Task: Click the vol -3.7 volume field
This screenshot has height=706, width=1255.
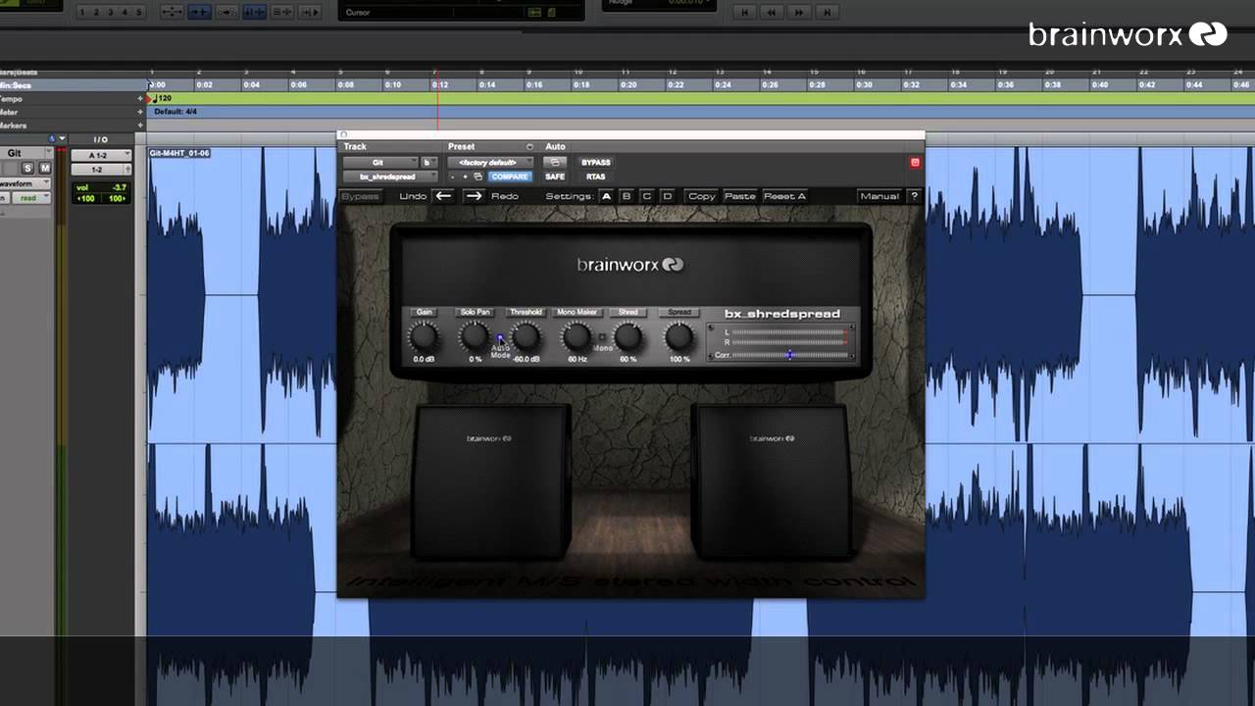Action: tap(101, 187)
